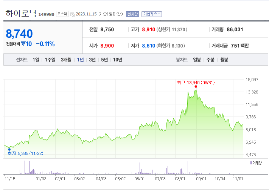Select the 3년 line chart tab
Image resolution: width=269 pixels, height=190 pixels.
click(92, 60)
